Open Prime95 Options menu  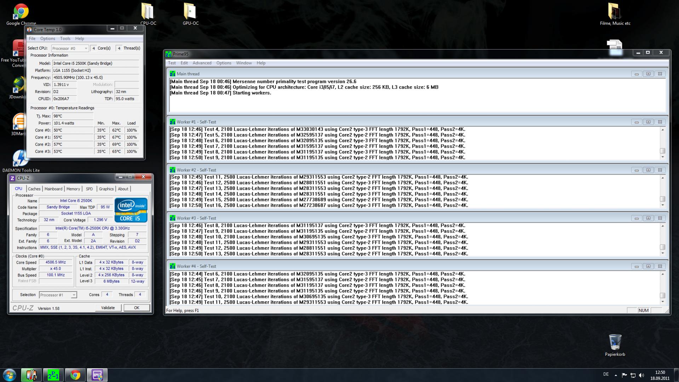point(224,63)
